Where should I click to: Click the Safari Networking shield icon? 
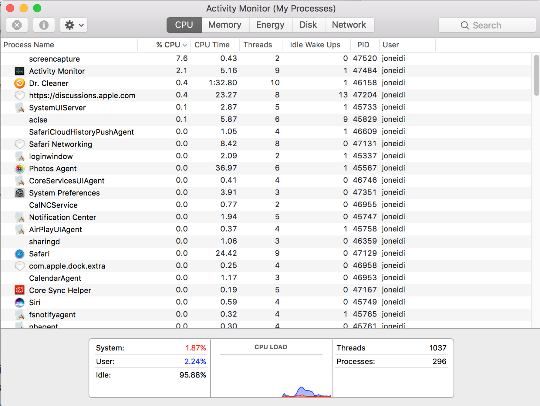(19, 144)
